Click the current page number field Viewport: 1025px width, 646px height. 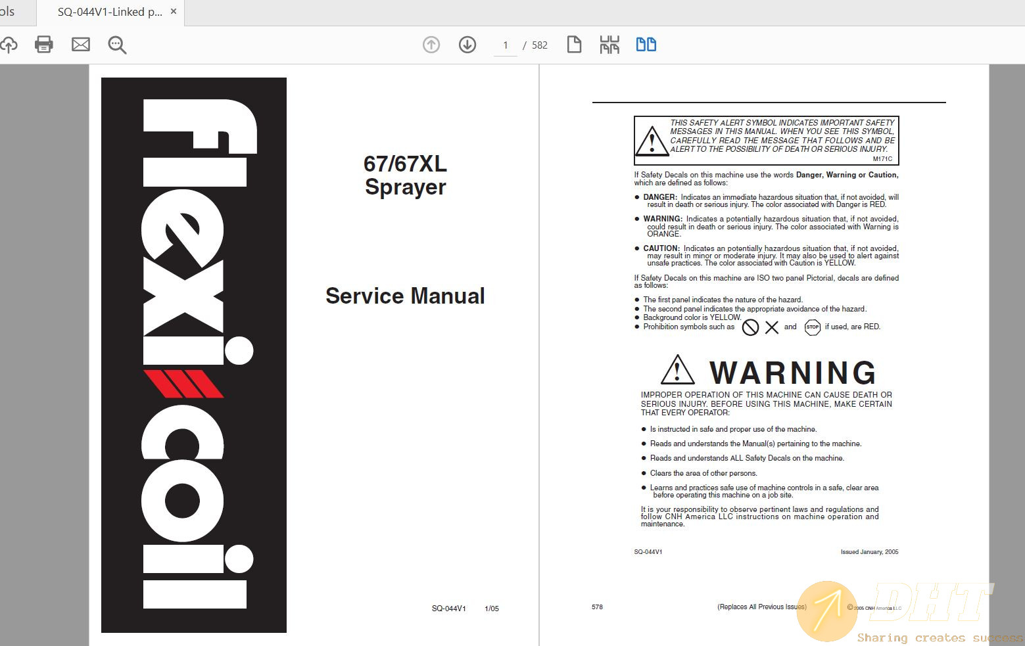point(505,45)
